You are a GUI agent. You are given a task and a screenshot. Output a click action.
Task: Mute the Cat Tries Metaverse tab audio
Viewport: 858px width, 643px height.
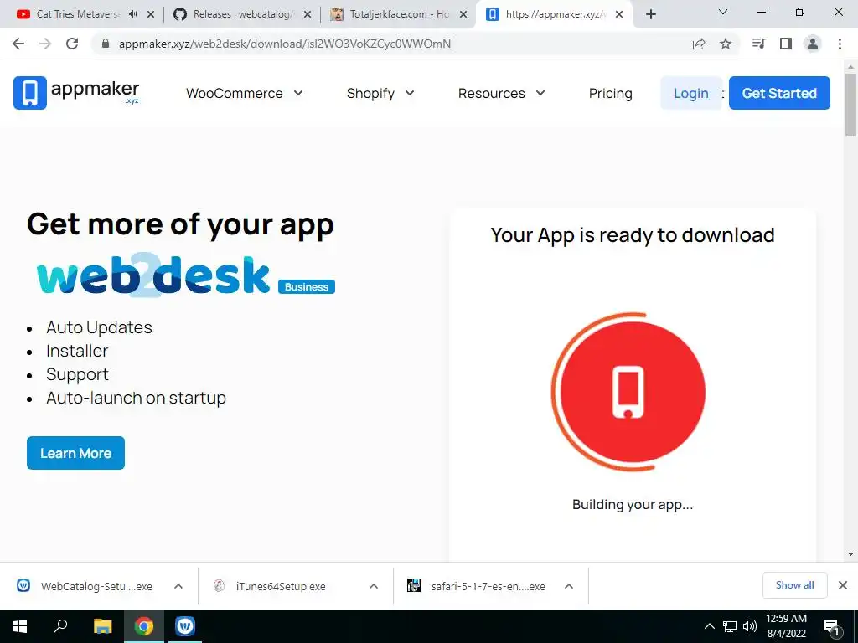pyautogui.click(x=133, y=14)
